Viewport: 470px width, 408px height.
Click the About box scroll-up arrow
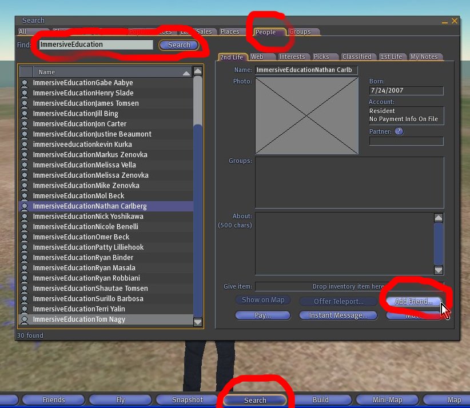(x=439, y=218)
